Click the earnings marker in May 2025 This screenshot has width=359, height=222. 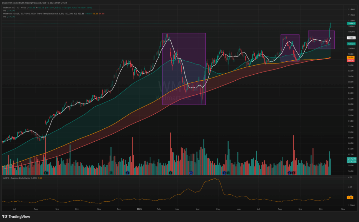pos(228,173)
